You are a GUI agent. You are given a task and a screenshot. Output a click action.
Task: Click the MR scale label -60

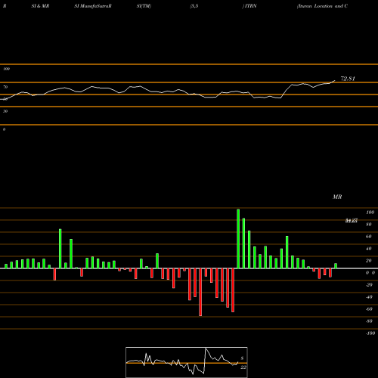(x=369, y=309)
